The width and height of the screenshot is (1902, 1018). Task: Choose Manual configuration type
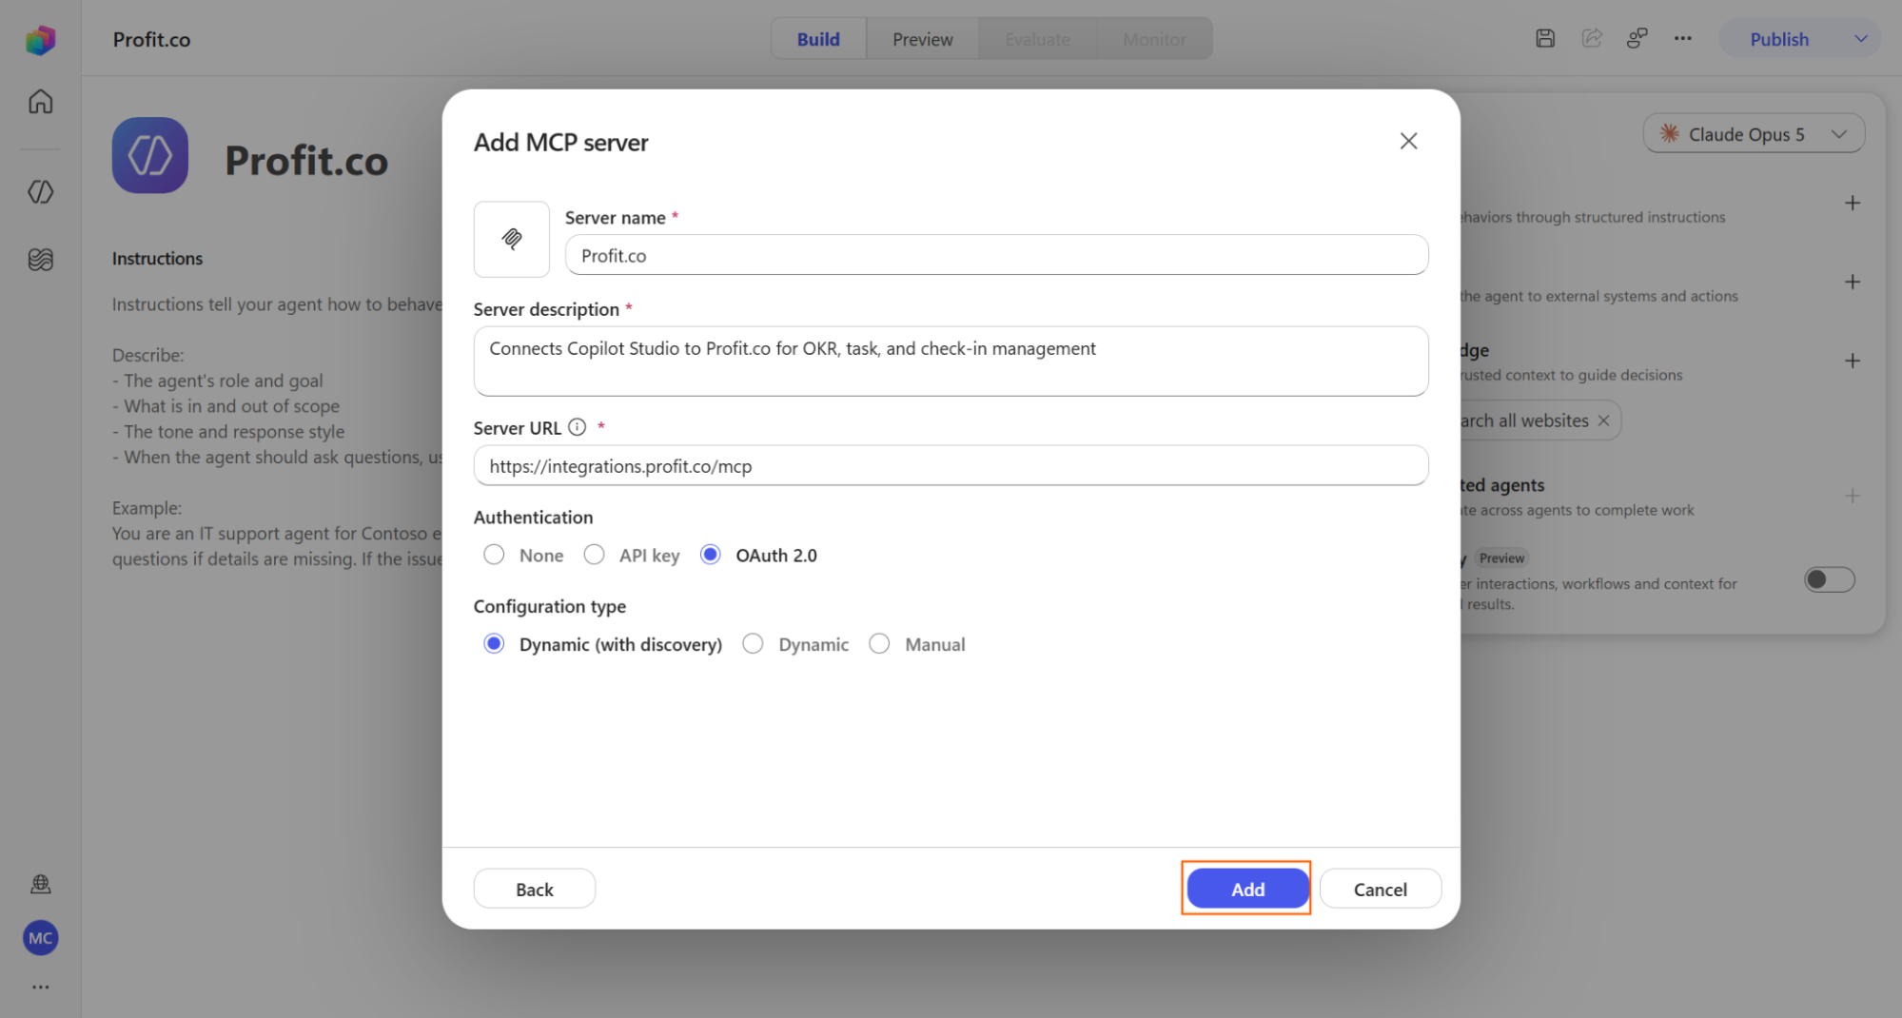point(879,644)
